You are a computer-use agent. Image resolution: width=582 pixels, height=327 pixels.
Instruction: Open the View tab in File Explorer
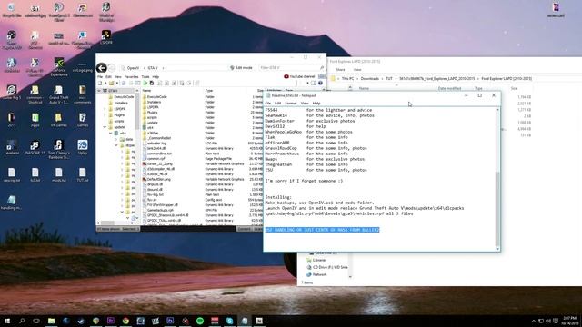click(357, 70)
